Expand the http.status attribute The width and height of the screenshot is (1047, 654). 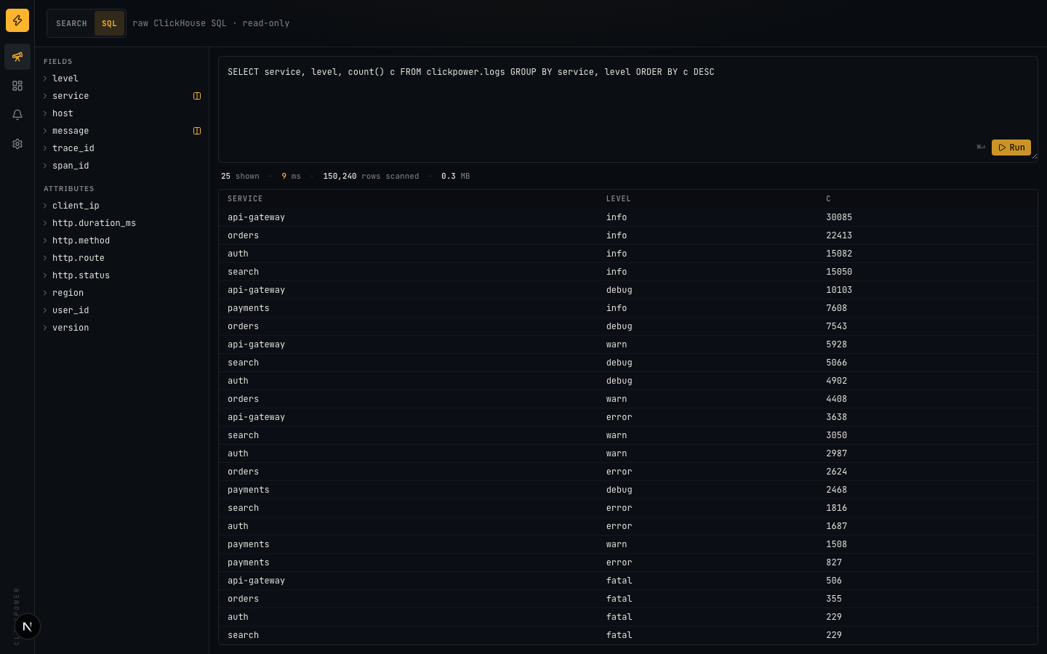tap(121, 275)
